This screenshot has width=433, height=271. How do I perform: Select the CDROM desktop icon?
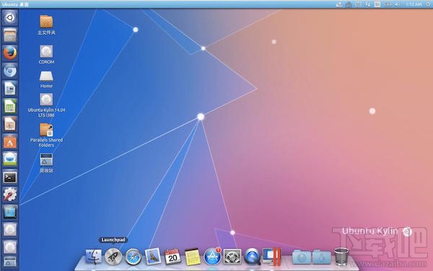pos(46,54)
